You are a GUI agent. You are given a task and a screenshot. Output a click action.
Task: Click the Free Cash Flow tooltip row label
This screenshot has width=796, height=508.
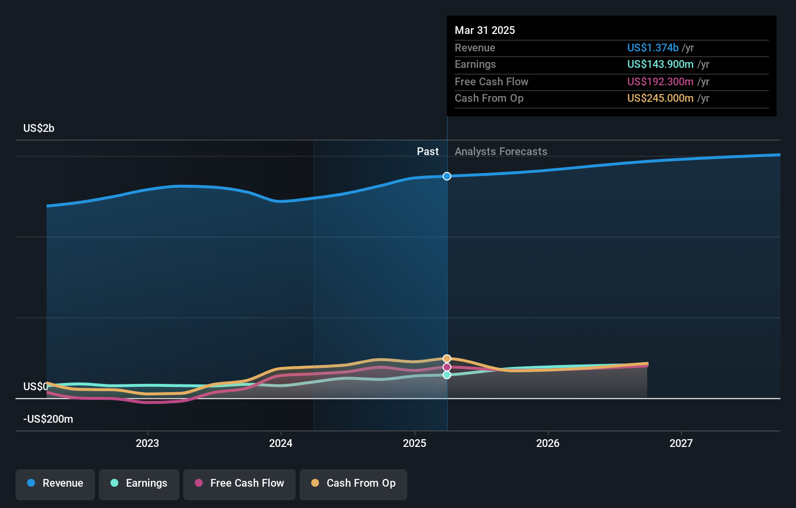click(x=492, y=81)
